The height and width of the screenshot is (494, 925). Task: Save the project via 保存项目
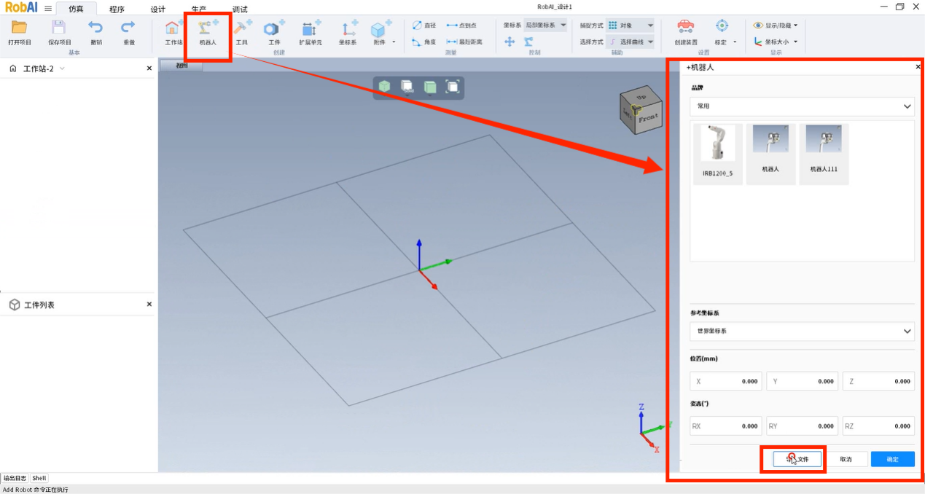[59, 33]
